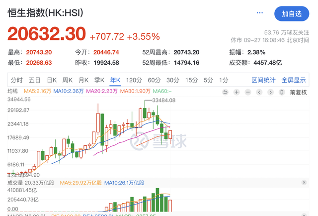The image size is (318, 216).
Task: Move the chart right with the right arrow
Action: pyautogui.click(x=270, y=92)
